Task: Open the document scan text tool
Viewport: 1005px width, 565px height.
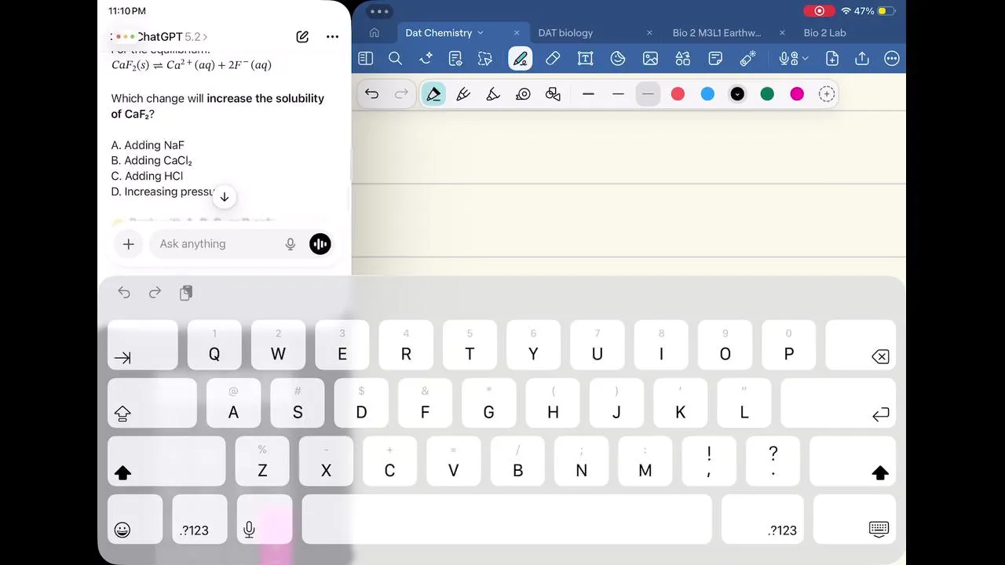Action: [455, 59]
